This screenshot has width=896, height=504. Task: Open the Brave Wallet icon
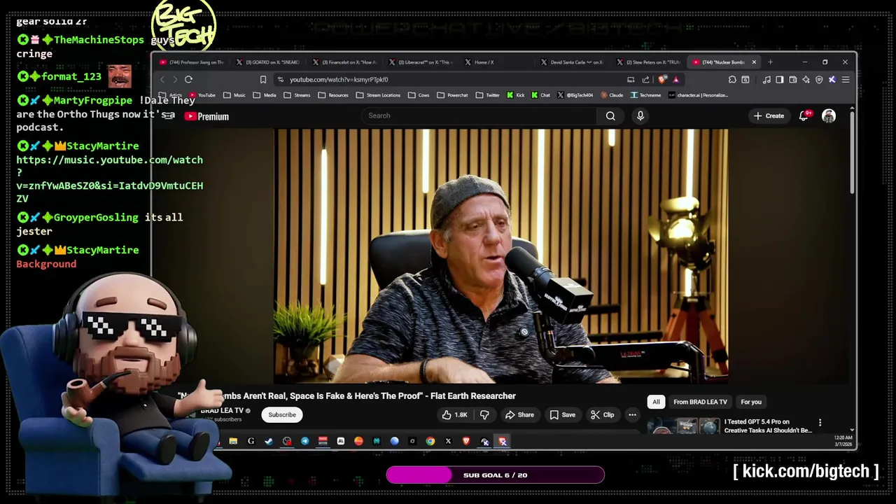(x=792, y=79)
